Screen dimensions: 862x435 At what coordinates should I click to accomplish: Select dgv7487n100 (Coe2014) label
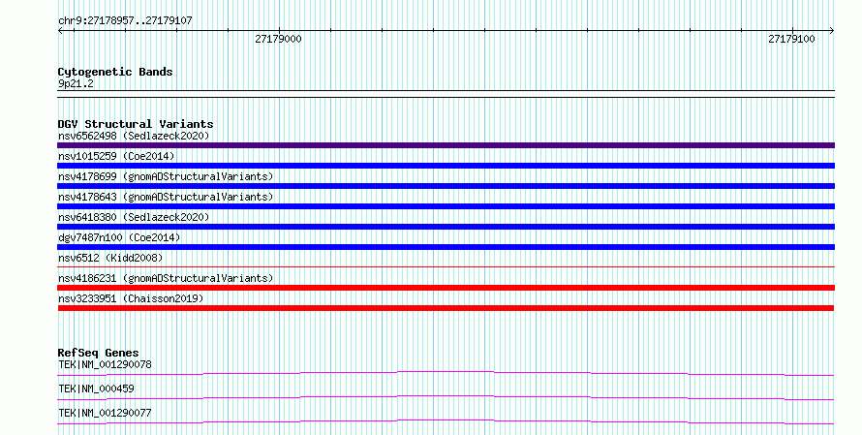(x=119, y=237)
